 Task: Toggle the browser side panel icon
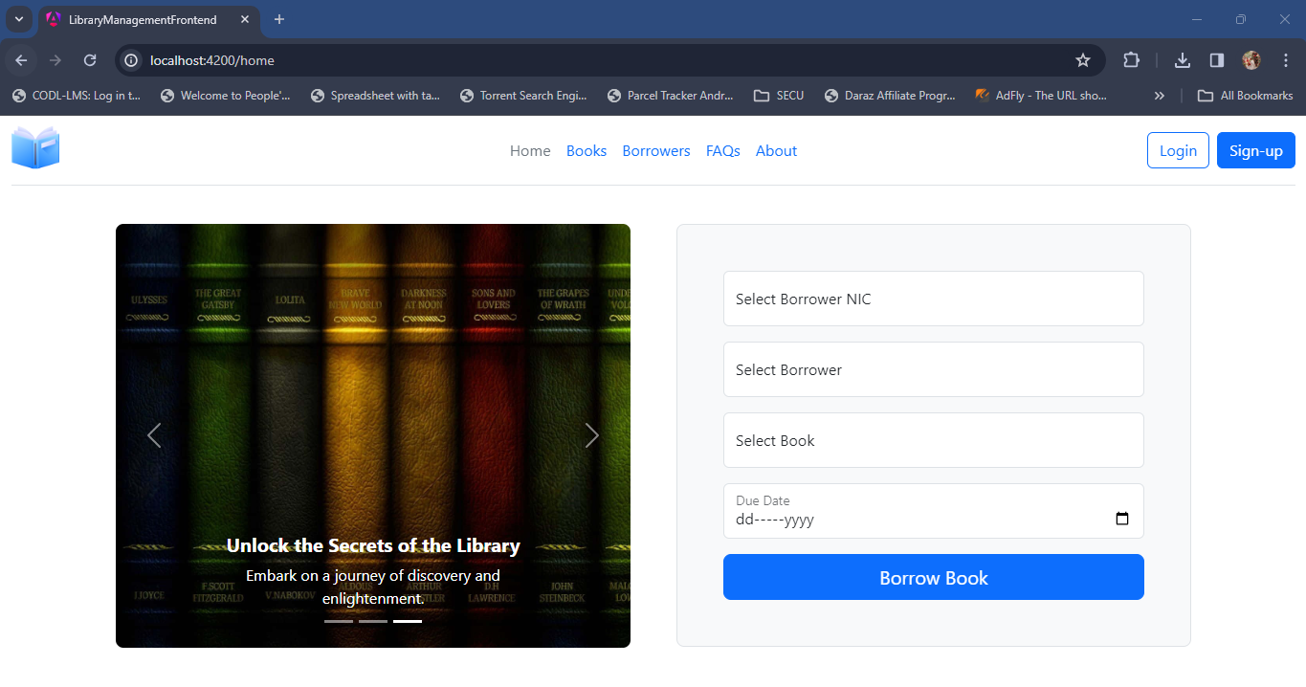pos(1216,59)
